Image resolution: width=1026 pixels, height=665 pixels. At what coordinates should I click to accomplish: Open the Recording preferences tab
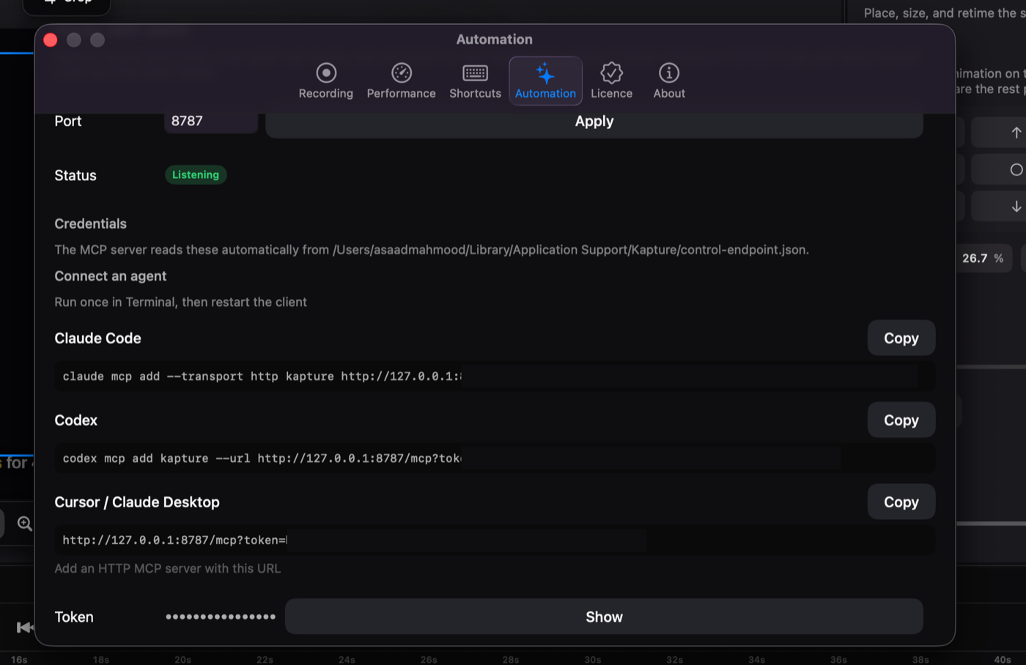pyautogui.click(x=325, y=81)
